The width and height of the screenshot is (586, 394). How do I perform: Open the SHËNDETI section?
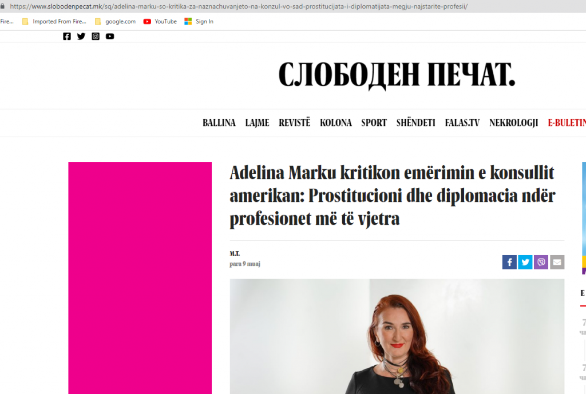(416, 123)
